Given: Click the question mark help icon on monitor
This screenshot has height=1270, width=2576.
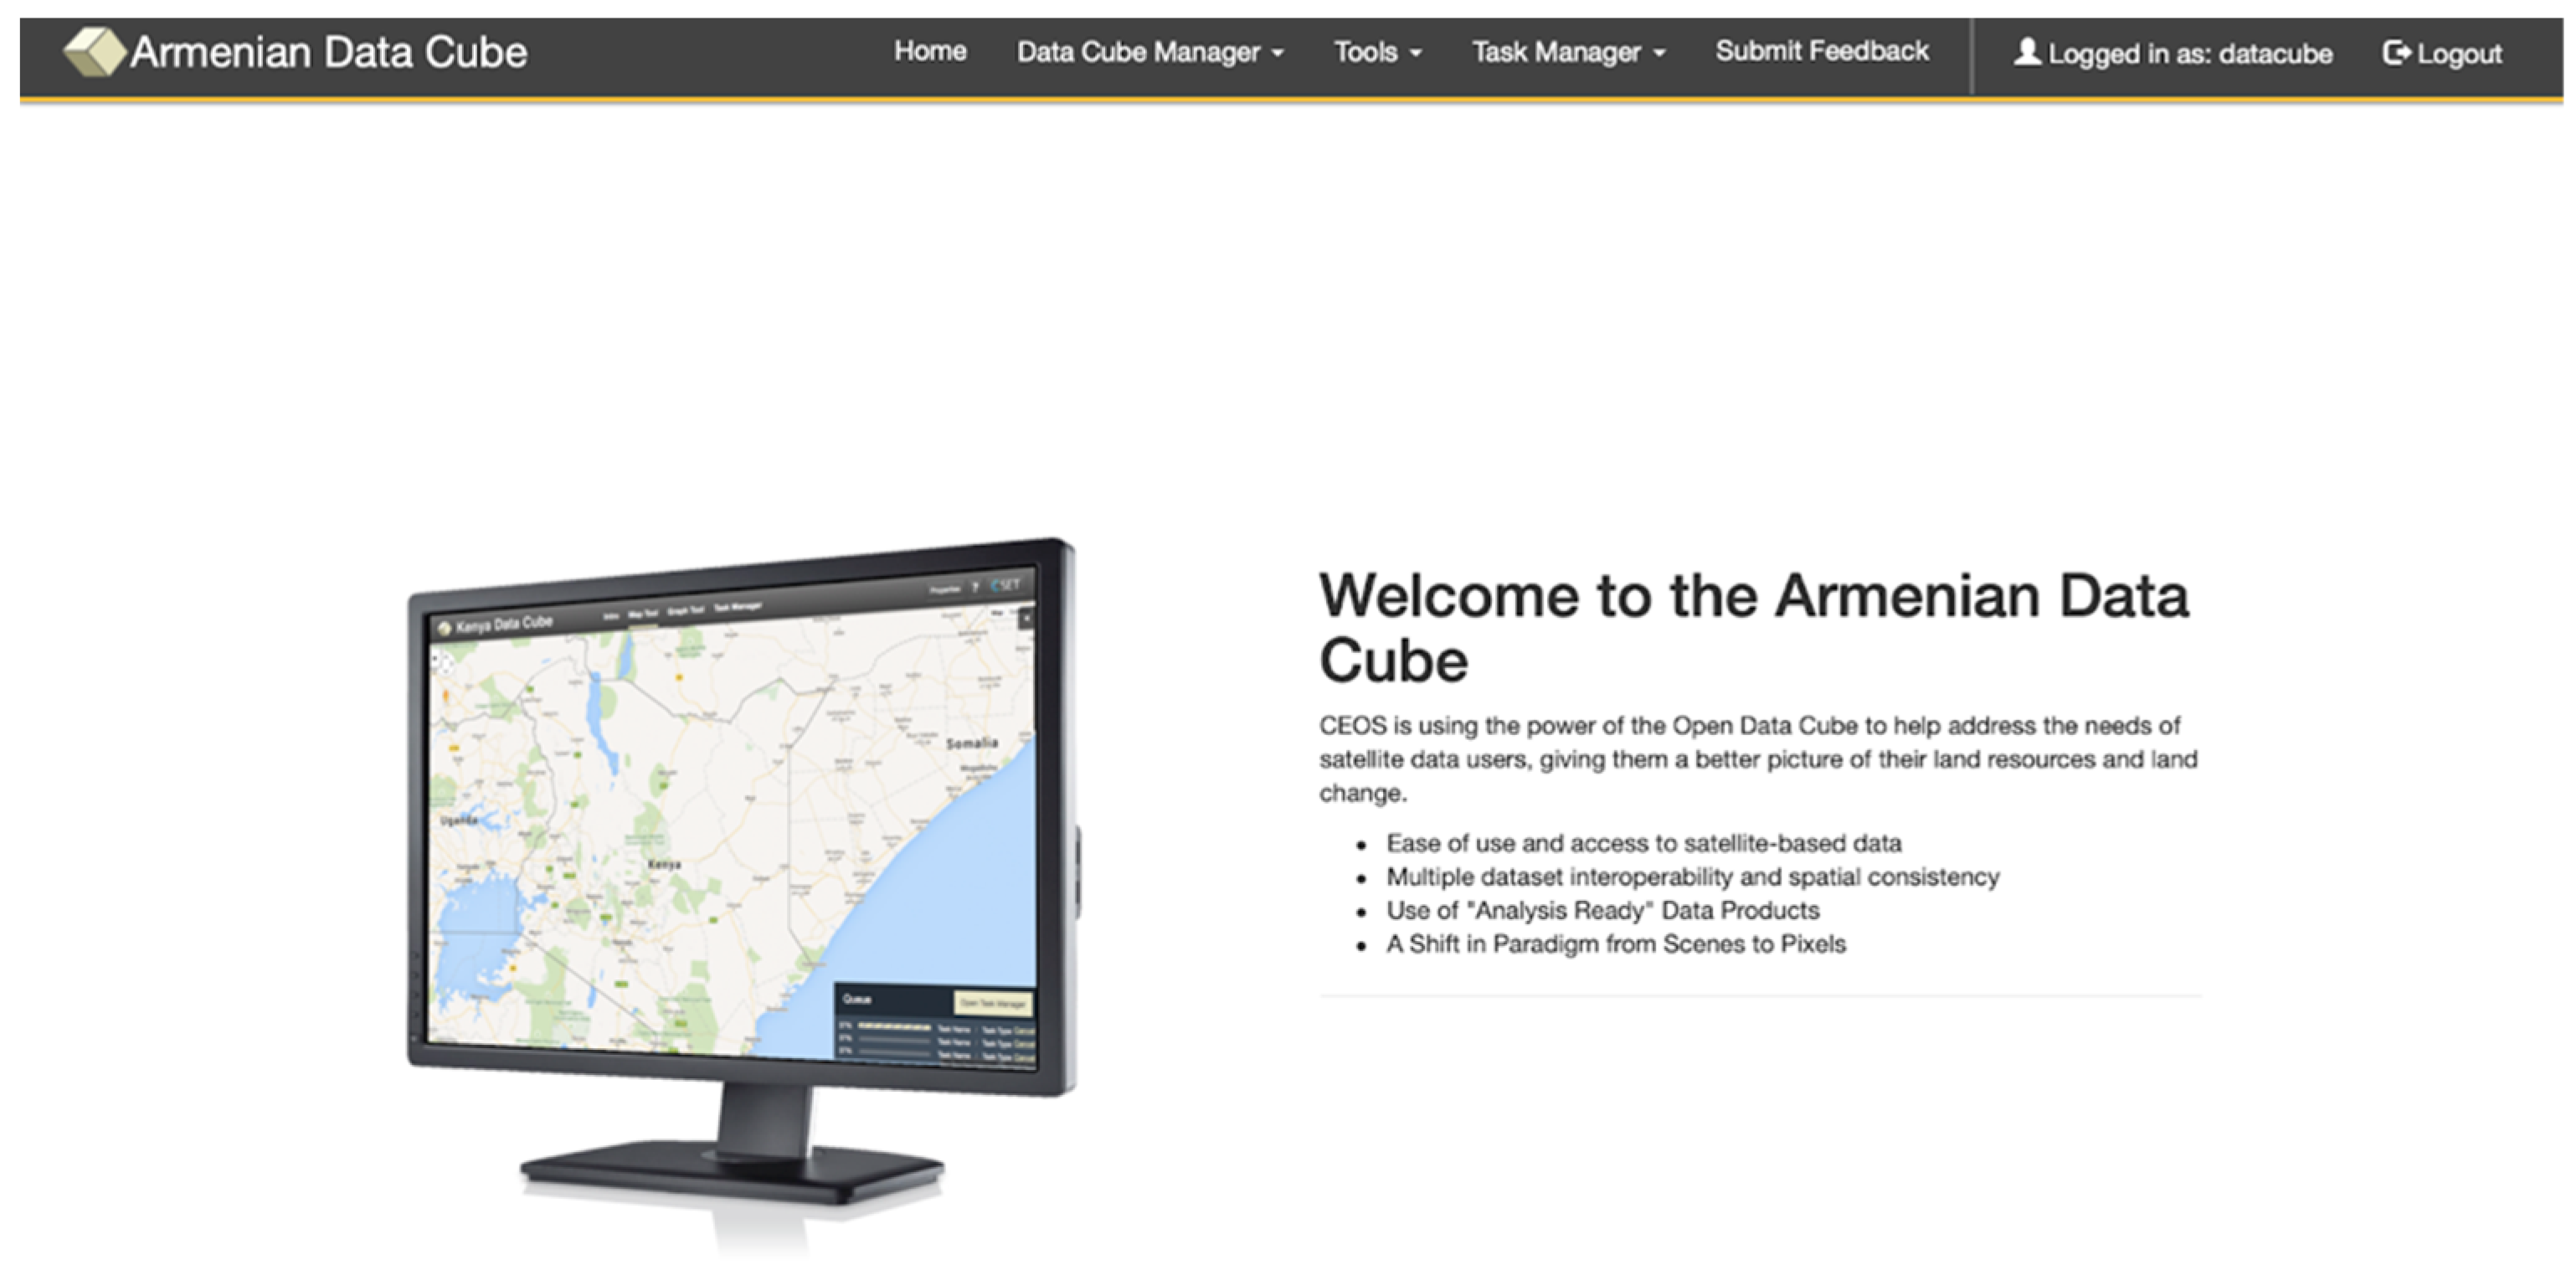Looking at the screenshot, I should pos(975,588).
